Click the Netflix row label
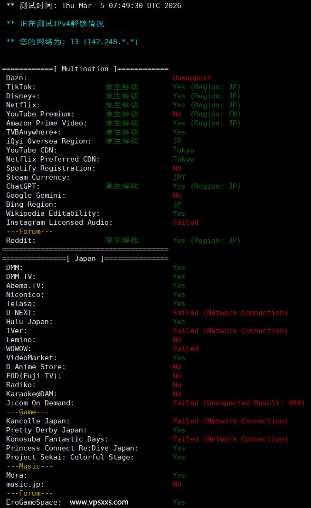Viewport: 311px width, 508px height. (x=23, y=105)
